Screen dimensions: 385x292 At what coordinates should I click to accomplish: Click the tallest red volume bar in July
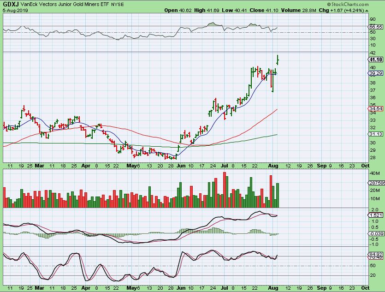point(225,190)
